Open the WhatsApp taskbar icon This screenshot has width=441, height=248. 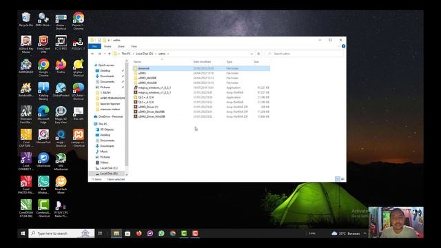161,233
